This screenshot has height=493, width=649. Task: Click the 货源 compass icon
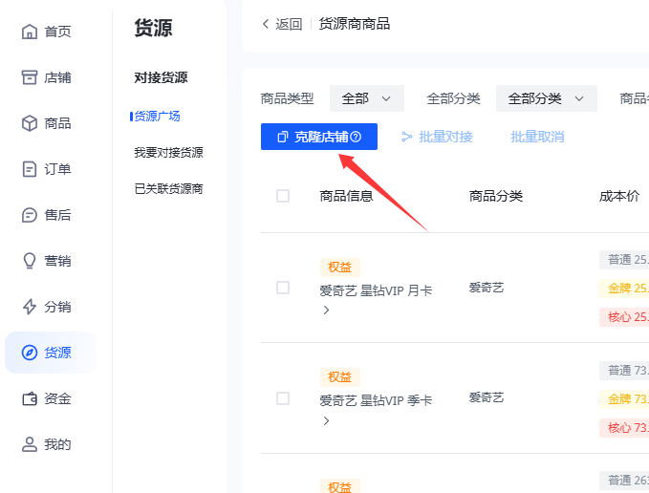click(30, 353)
